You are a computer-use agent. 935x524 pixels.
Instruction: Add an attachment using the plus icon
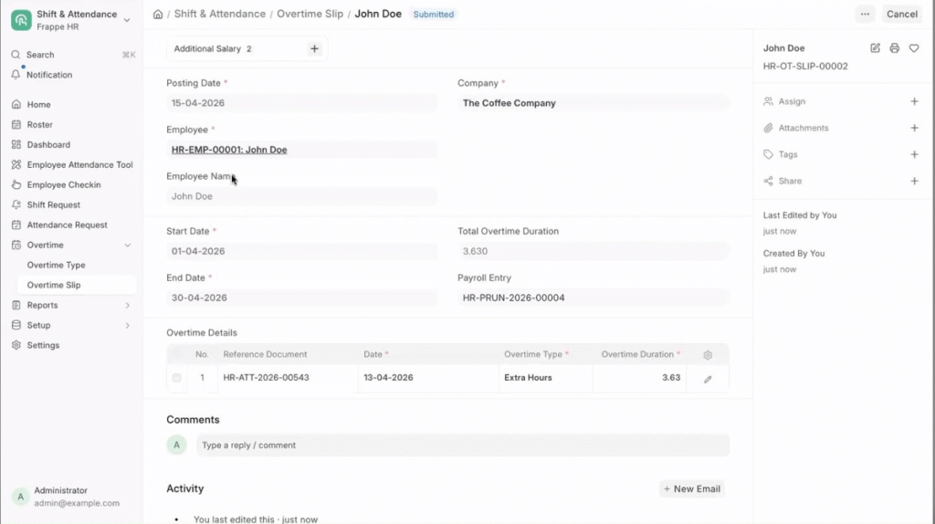914,129
